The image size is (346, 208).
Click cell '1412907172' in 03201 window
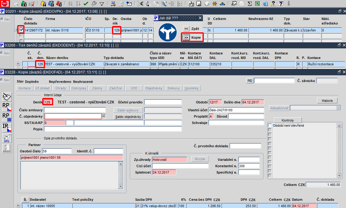click(x=34, y=30)
